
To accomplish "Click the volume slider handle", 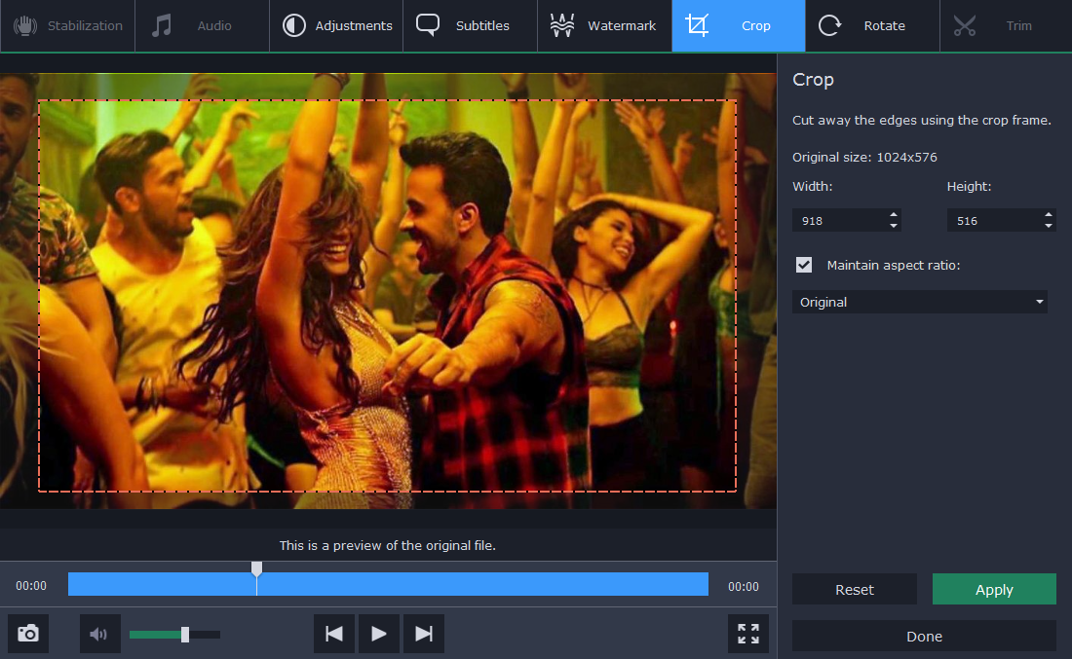I will [x=184, y=635].
